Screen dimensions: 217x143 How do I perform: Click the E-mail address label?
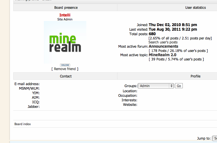coord(27,84)
